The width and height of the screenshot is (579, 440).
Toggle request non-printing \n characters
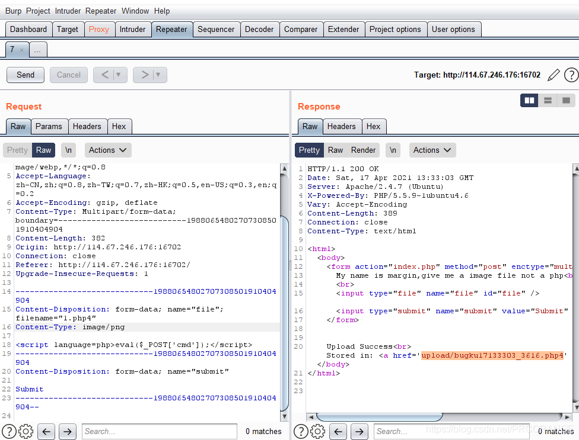click(68, 150)
